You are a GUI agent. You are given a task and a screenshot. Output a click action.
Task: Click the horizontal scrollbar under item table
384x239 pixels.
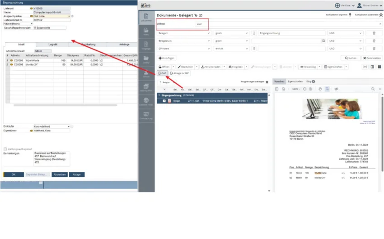tap(66, 105)
